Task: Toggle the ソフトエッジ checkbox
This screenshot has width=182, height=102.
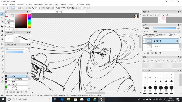Action: coord(82,8)
